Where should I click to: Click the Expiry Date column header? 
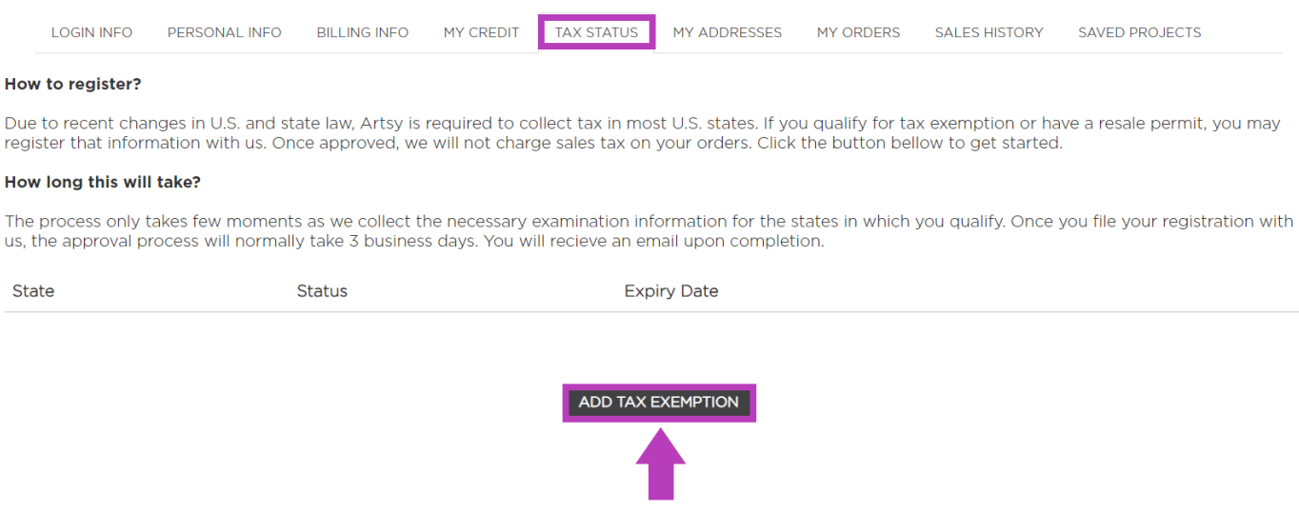(x=670, y=291)
